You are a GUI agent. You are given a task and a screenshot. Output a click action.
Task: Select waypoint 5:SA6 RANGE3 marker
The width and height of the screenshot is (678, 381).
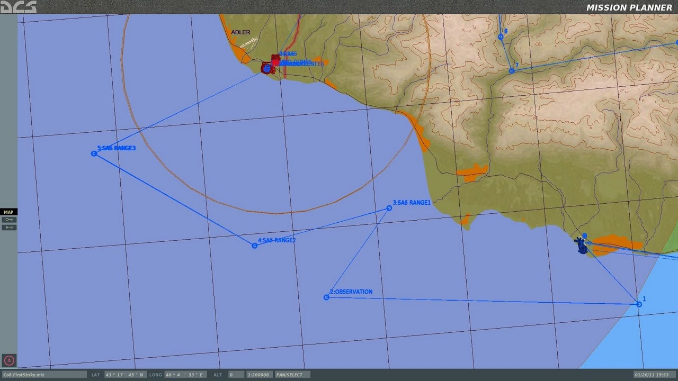pyautogui.click(x=94, y=153)
